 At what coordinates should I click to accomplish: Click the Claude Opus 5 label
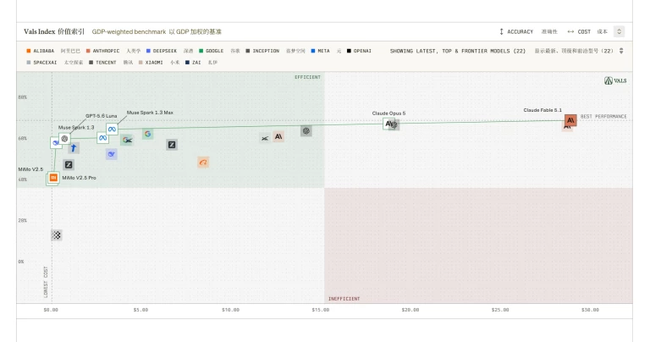pyautogui.click(x=388, y=113)
